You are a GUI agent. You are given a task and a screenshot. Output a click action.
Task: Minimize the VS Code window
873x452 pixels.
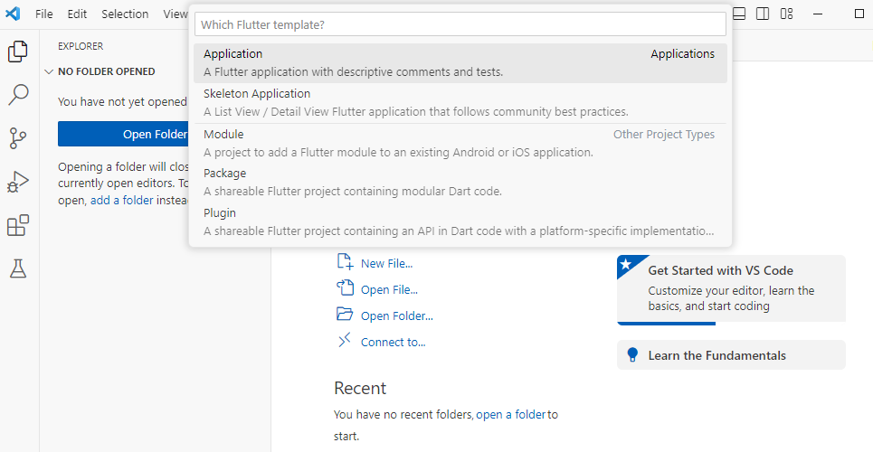(818, 14)
